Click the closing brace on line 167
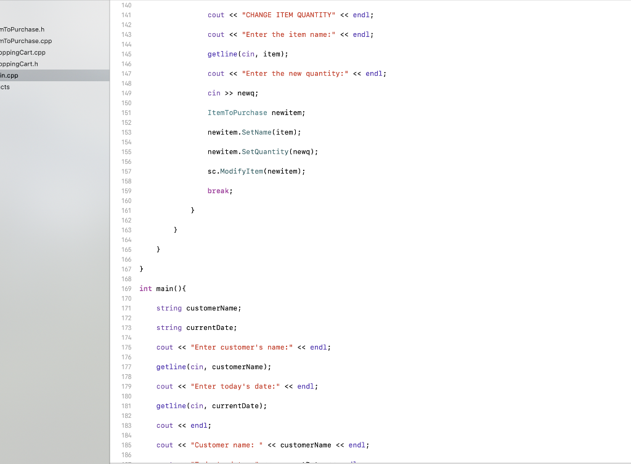The image size is (631, 464). coord(140,269)
